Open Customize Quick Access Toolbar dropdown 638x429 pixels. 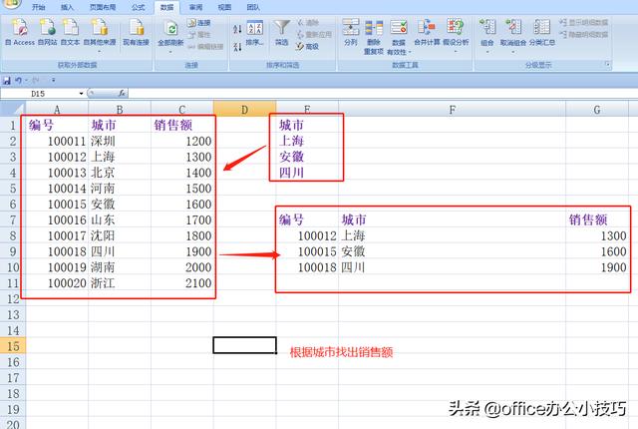tap(53, 81)
